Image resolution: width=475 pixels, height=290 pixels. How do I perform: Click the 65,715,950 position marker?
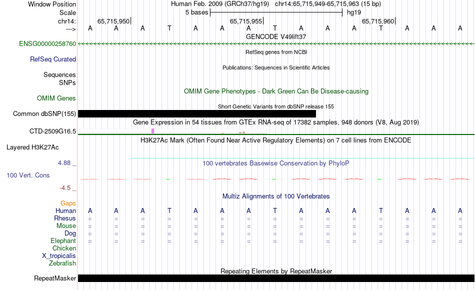[x=114, y=21]
